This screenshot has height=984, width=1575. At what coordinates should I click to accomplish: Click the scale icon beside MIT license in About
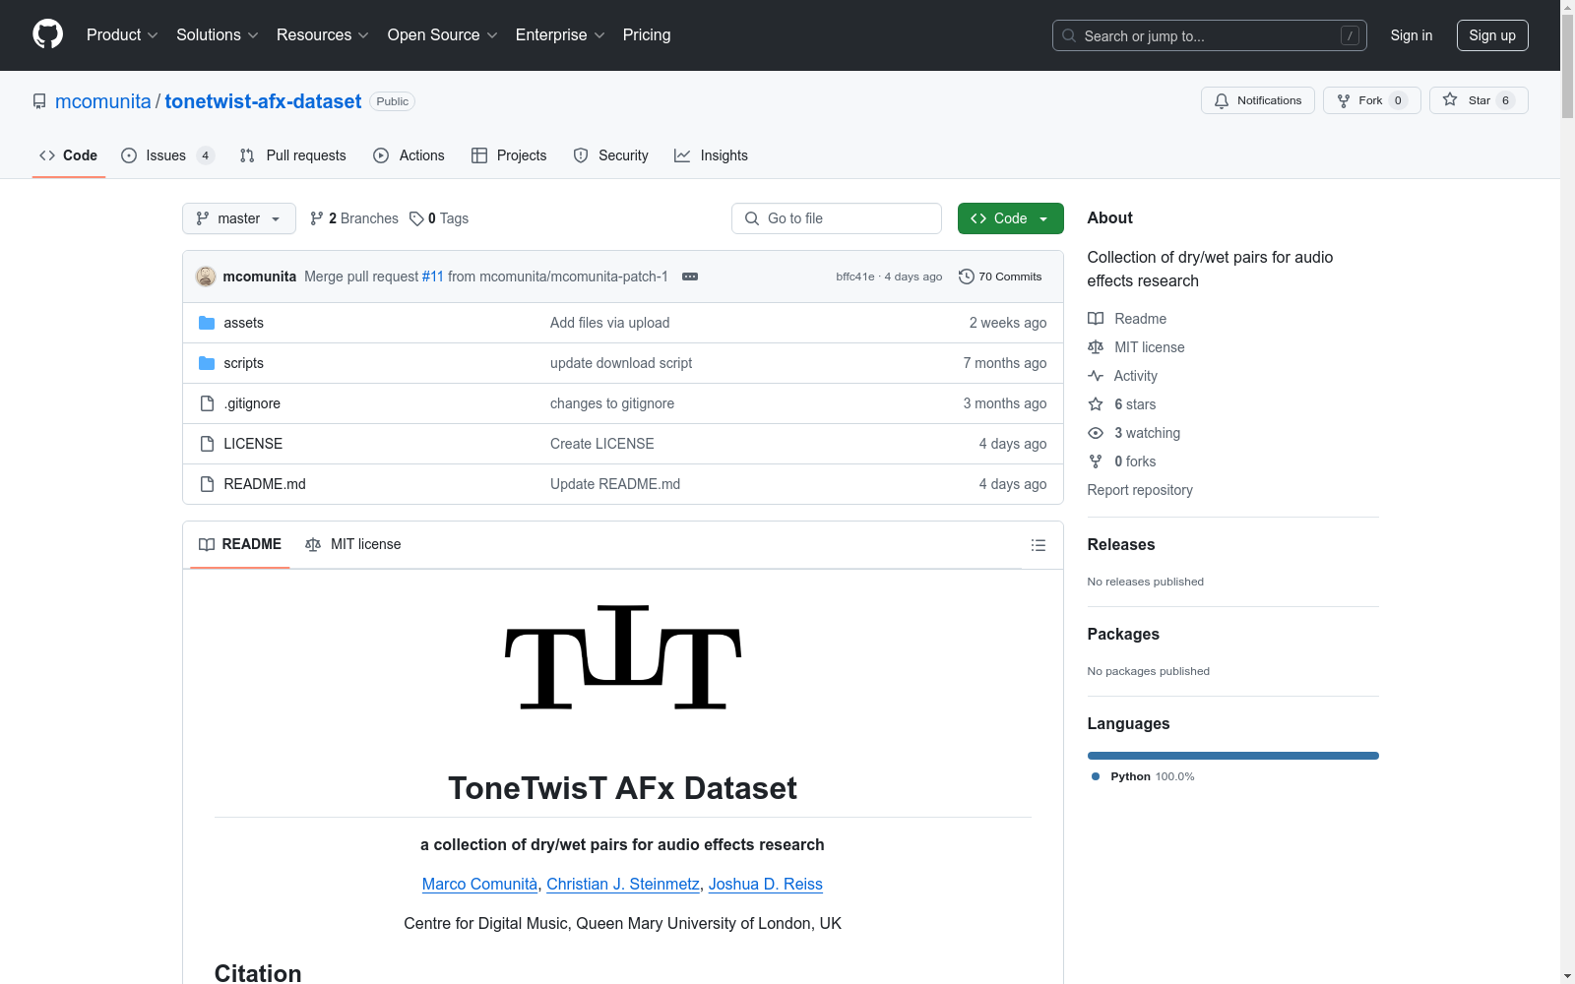[1096, 347]
